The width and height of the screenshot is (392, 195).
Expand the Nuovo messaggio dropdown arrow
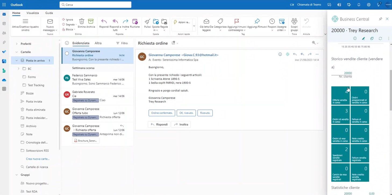pos(56,30)
